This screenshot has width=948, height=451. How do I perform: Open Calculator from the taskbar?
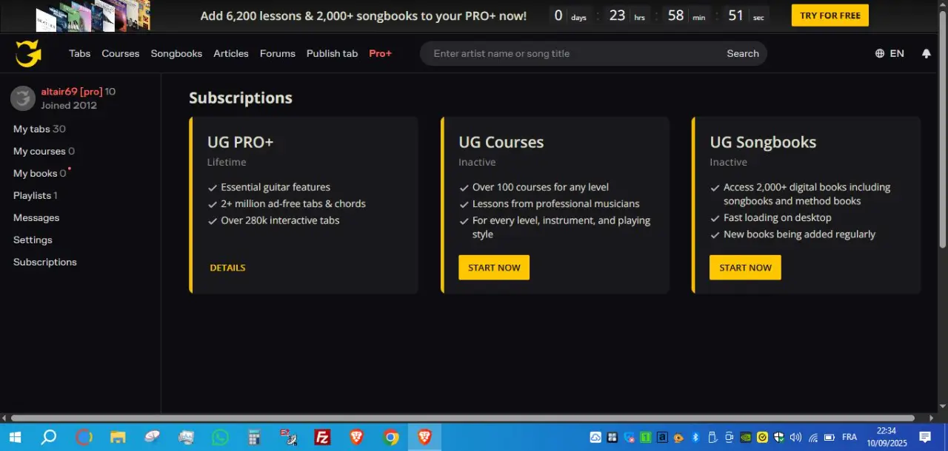pyautogui.click(x=254, y=437)
